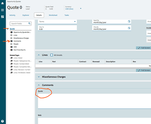Open the apps grid menu icon
The width and height of the screenshot is (151, 124).
point(2,10)
